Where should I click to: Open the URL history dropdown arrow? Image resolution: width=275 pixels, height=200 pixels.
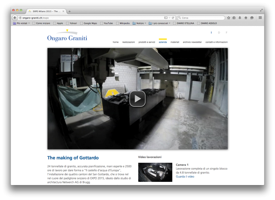[169, 18]
